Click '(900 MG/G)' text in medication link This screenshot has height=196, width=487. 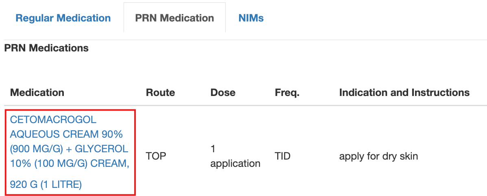tap(37, 149)
